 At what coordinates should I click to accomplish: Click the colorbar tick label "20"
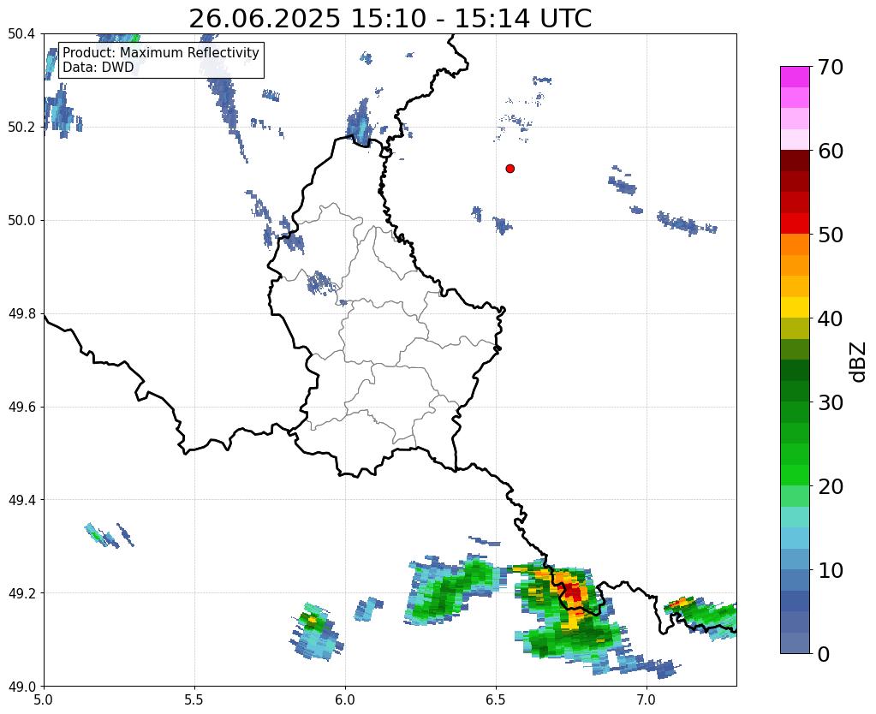point(831,486)
